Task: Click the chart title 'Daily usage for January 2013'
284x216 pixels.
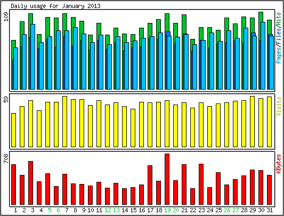Action: coord(55,6)
